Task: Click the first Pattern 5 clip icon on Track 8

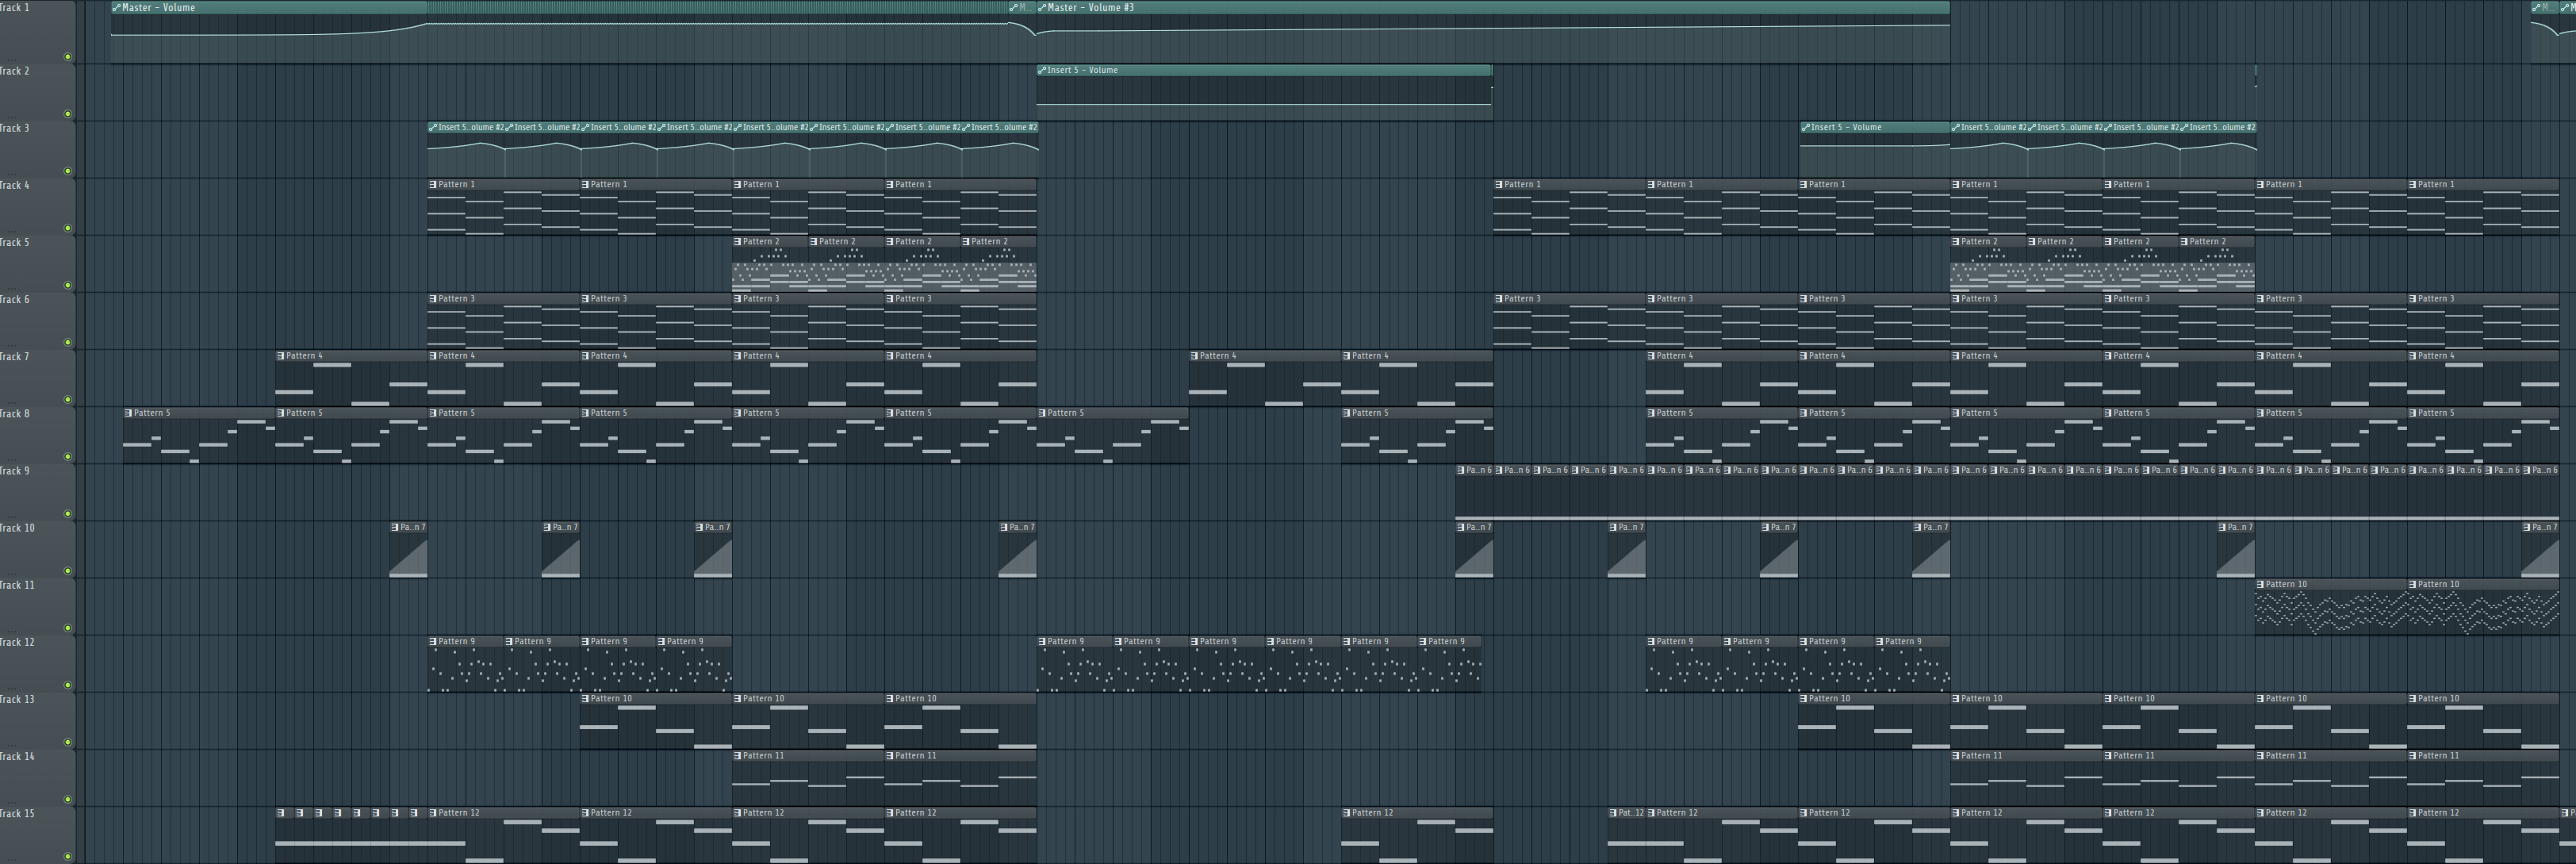Action: coord(129,413)
